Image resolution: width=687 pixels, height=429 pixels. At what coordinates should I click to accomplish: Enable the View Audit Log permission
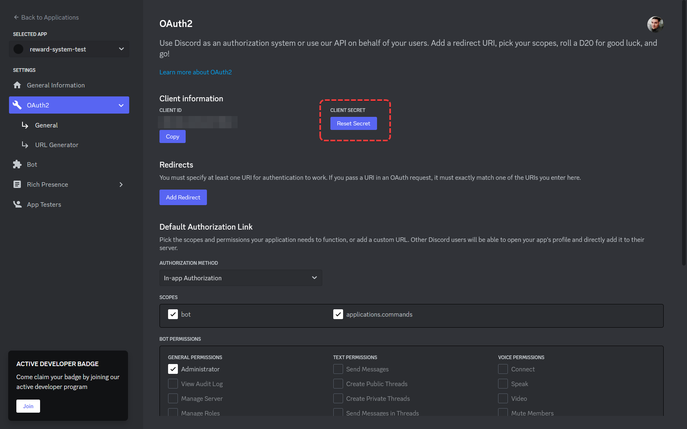click(173, 384)
